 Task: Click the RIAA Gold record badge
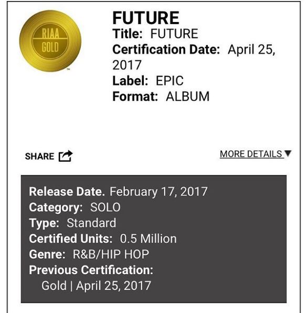50,41
